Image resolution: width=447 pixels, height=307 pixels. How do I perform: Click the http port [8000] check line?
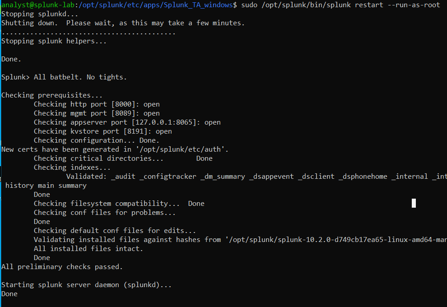[97, 104]
